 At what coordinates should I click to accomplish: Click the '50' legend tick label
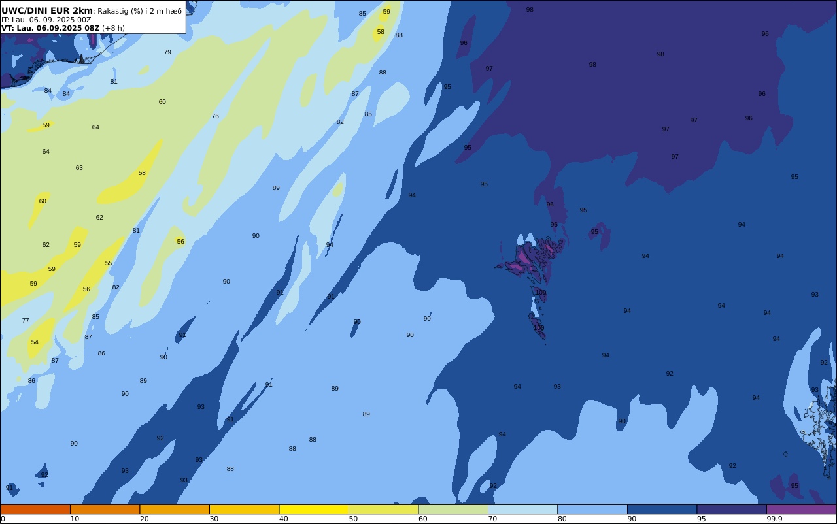coord(353,519)
